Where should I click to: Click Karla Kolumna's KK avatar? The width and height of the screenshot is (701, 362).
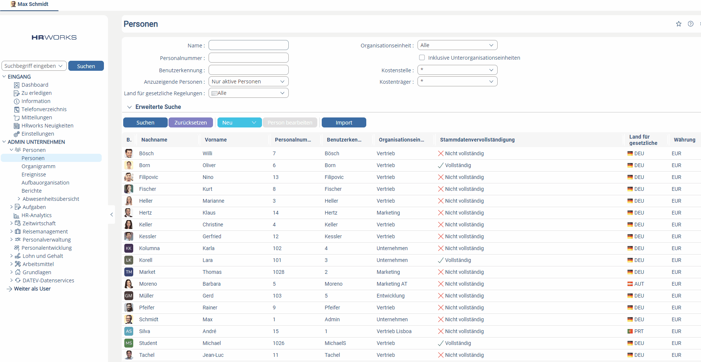[x=129, y=248]
